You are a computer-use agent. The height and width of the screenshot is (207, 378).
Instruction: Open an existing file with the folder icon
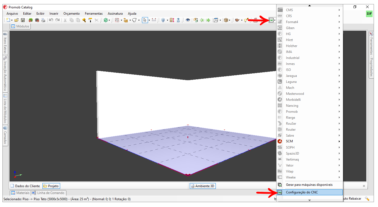coord(16,20)
